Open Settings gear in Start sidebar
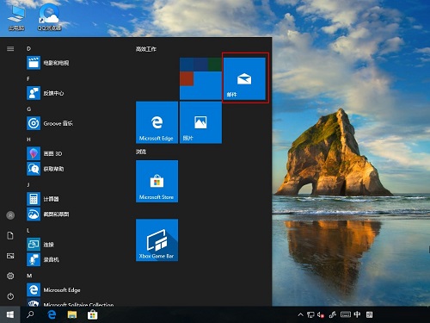The width and height of the screenshot is (430, 323). [x=10, y=276]
